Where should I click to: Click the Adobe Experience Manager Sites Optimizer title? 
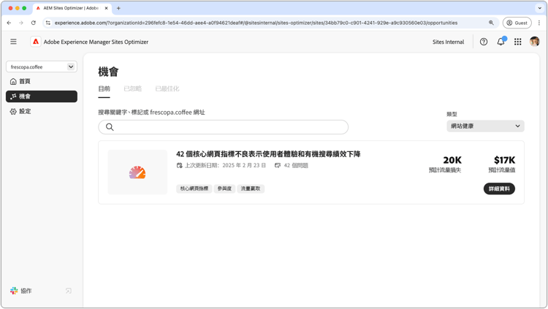(x=96, y=42)
